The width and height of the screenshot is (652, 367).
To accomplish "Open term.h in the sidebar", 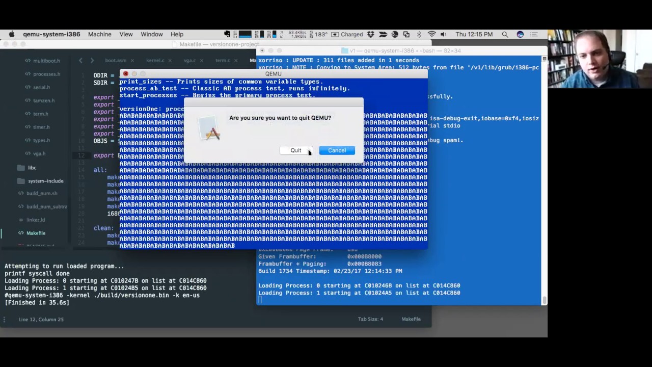I will [40, 114].
